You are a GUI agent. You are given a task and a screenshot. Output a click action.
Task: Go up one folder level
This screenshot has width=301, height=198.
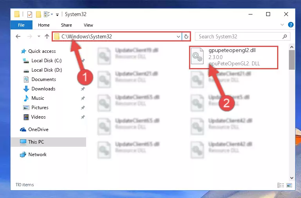coord(47,36)
